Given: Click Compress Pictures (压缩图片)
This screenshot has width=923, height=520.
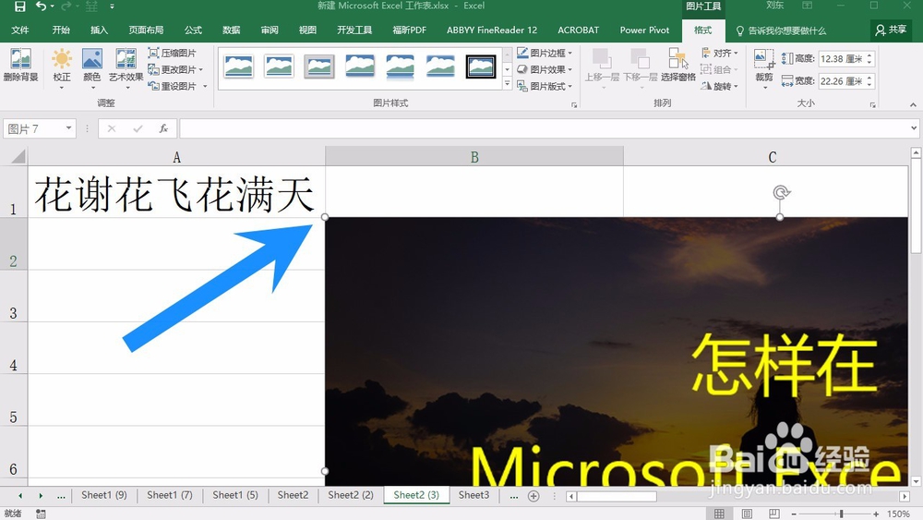Looking at the screenshot, I should (172, 53).
